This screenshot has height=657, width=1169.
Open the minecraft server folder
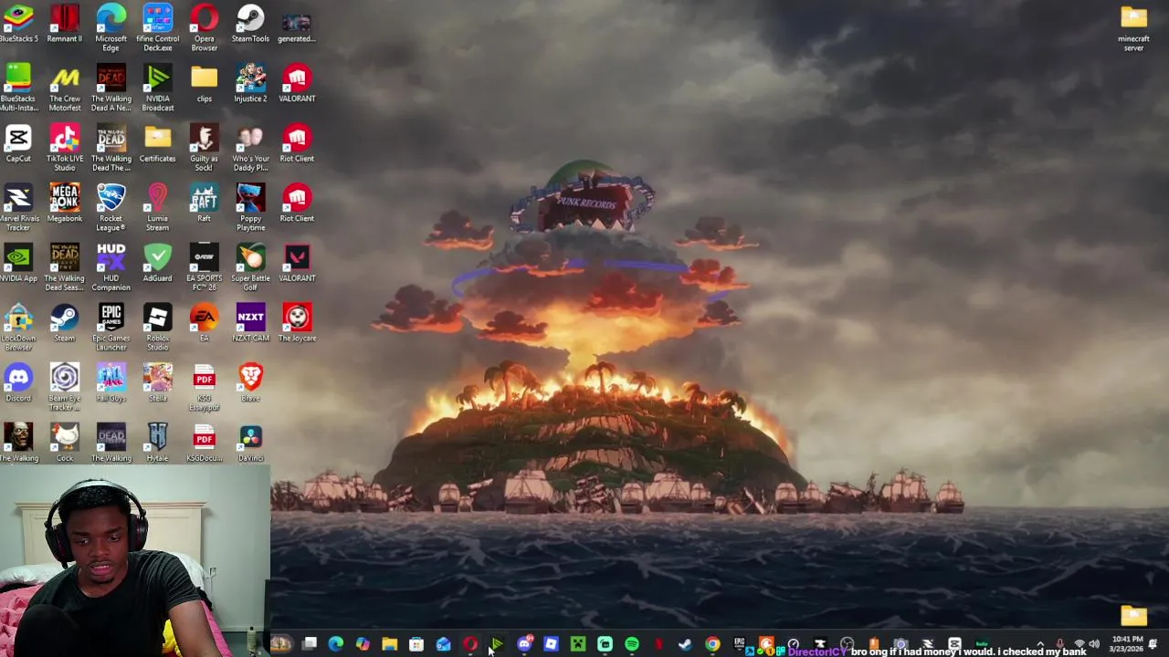click(x=1133, y=27)
